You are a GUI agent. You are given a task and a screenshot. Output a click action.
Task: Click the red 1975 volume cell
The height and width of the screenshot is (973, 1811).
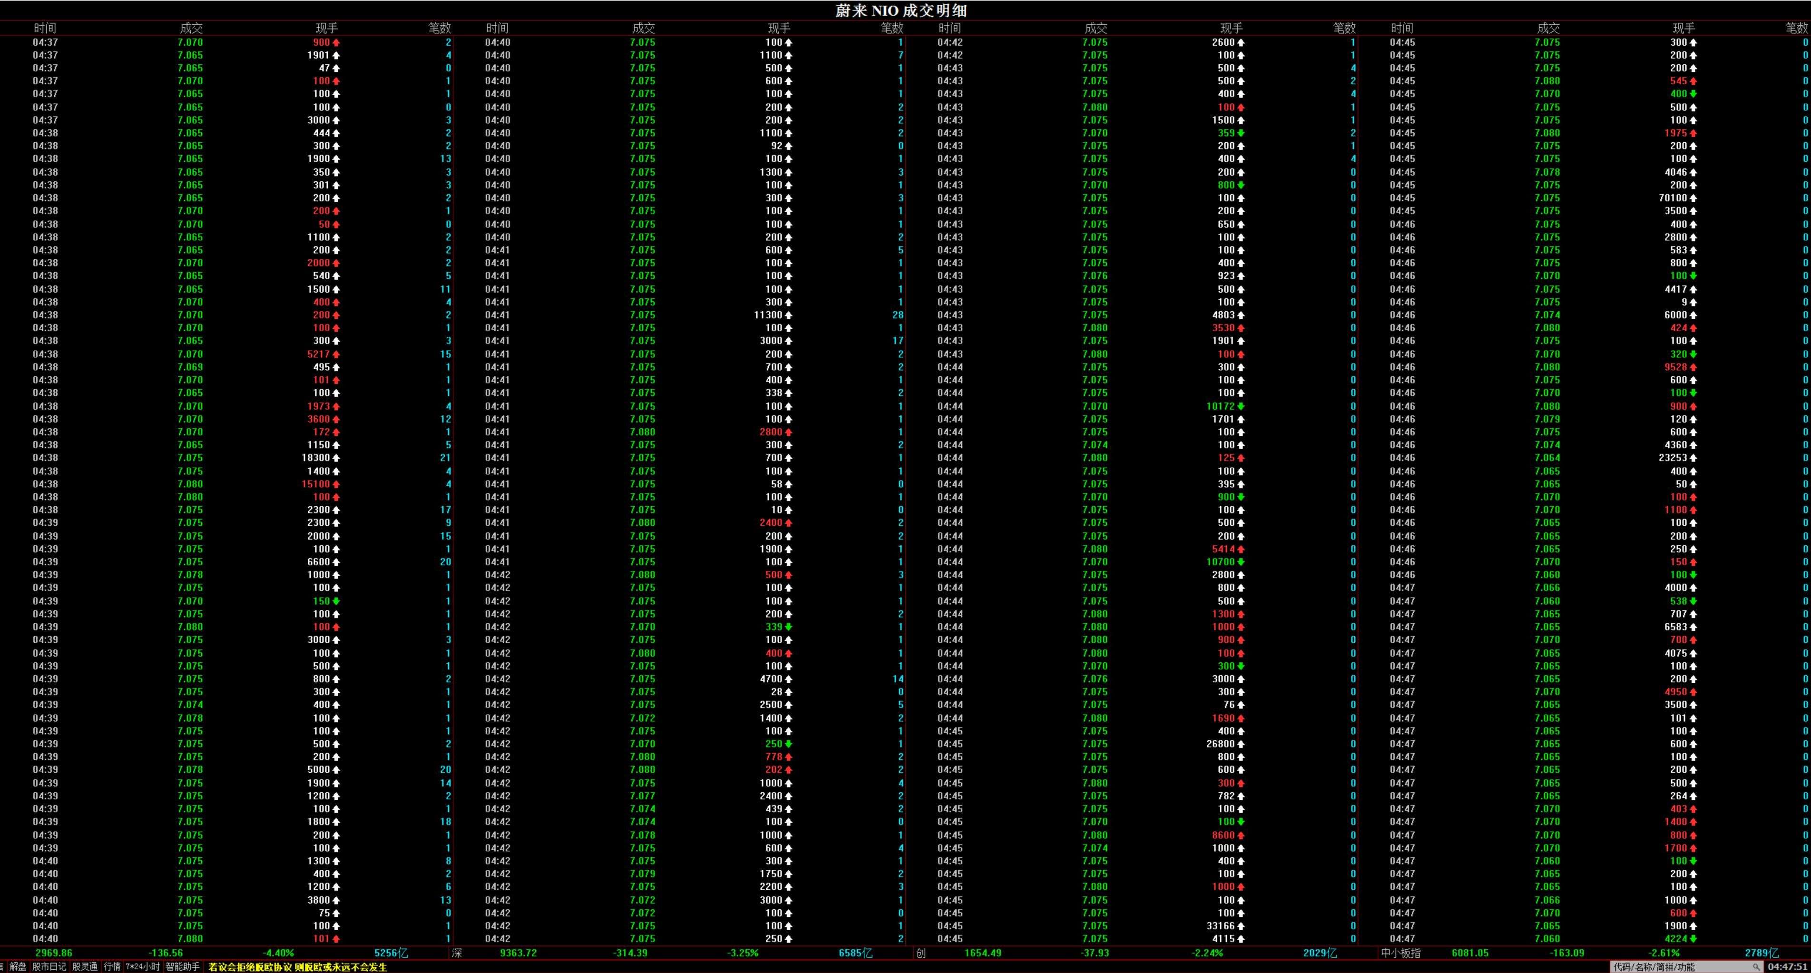(1680, 133)
